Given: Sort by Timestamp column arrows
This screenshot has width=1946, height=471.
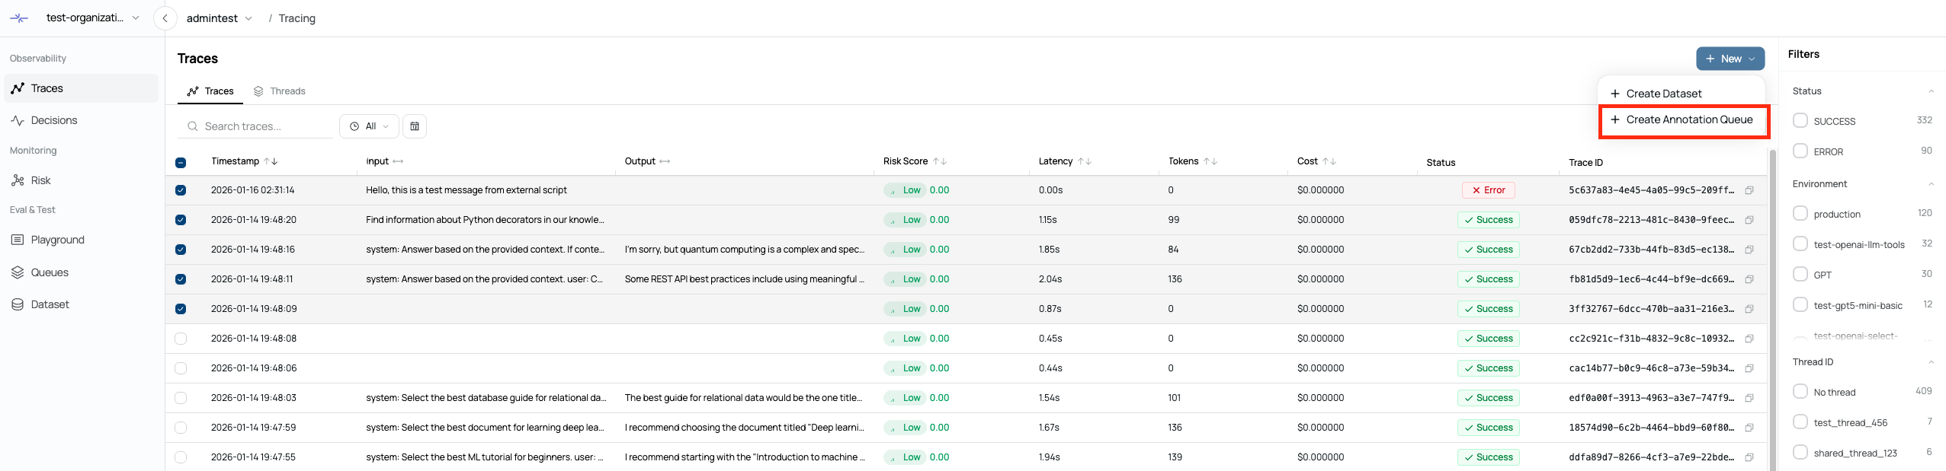Looking at the screenshot, I should pyautogui.click(x=271, y=161).
